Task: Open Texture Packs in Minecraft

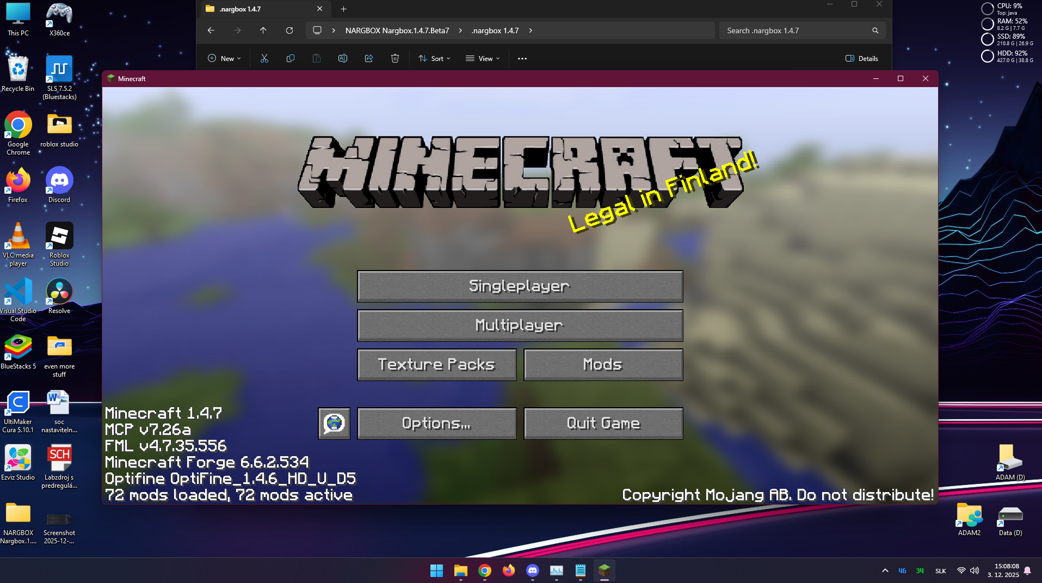Action: click(436, 365)
